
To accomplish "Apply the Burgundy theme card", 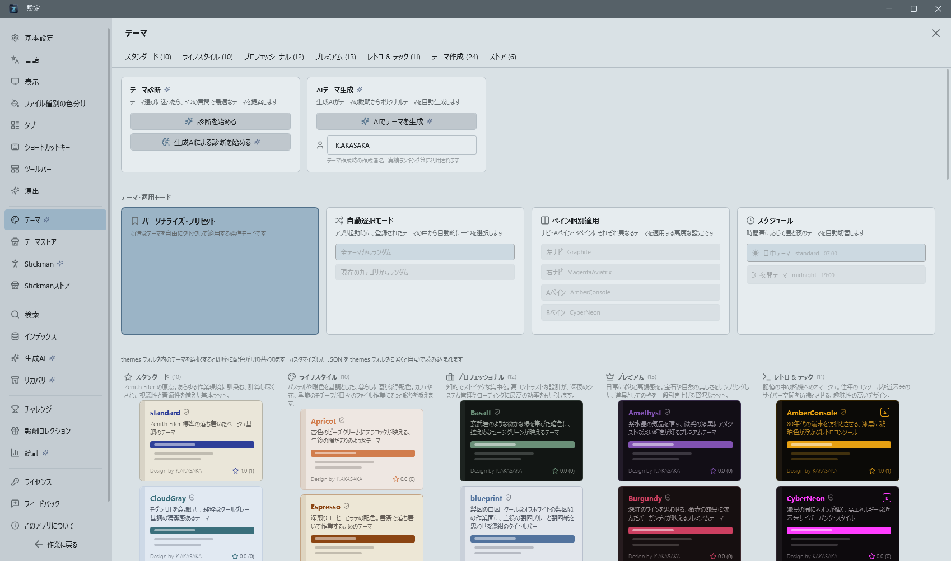I will click(x=679, y=524).
